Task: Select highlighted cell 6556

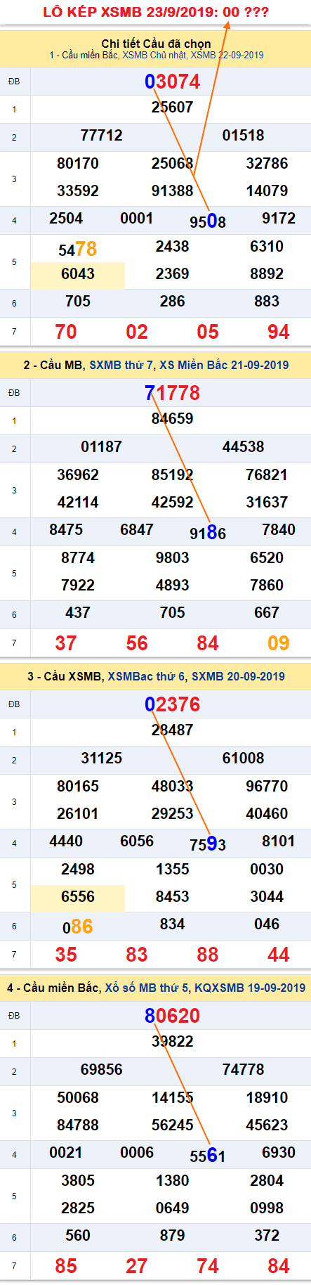Action: pos(78,898)
